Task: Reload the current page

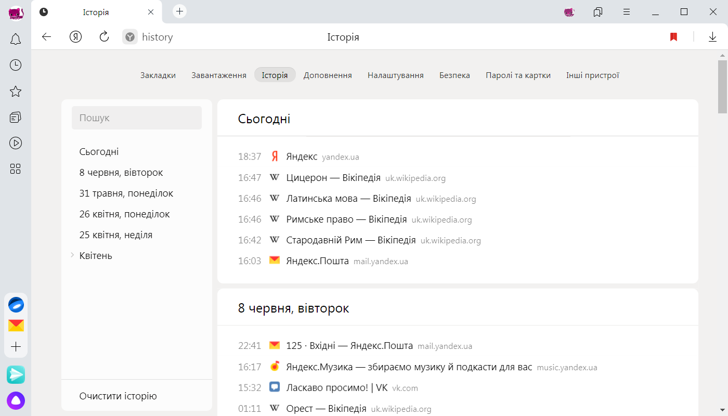Action: tap(104, 37)
